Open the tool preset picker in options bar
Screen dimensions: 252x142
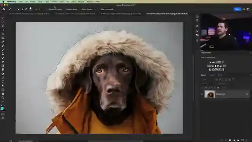pyautogui.click(x=10, y=9)
